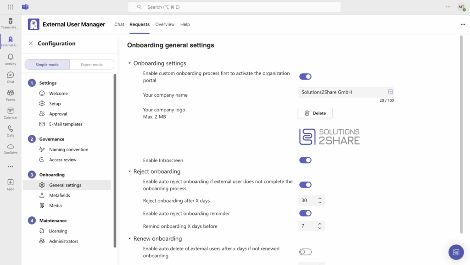Open the Calls icon in the sidebar
Viewport: 470px width, 265px height.
point(11,131)
